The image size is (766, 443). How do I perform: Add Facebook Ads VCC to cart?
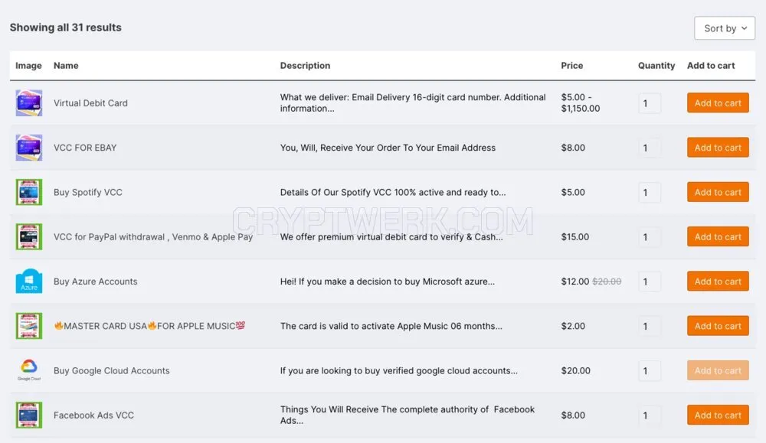[718, 415]
